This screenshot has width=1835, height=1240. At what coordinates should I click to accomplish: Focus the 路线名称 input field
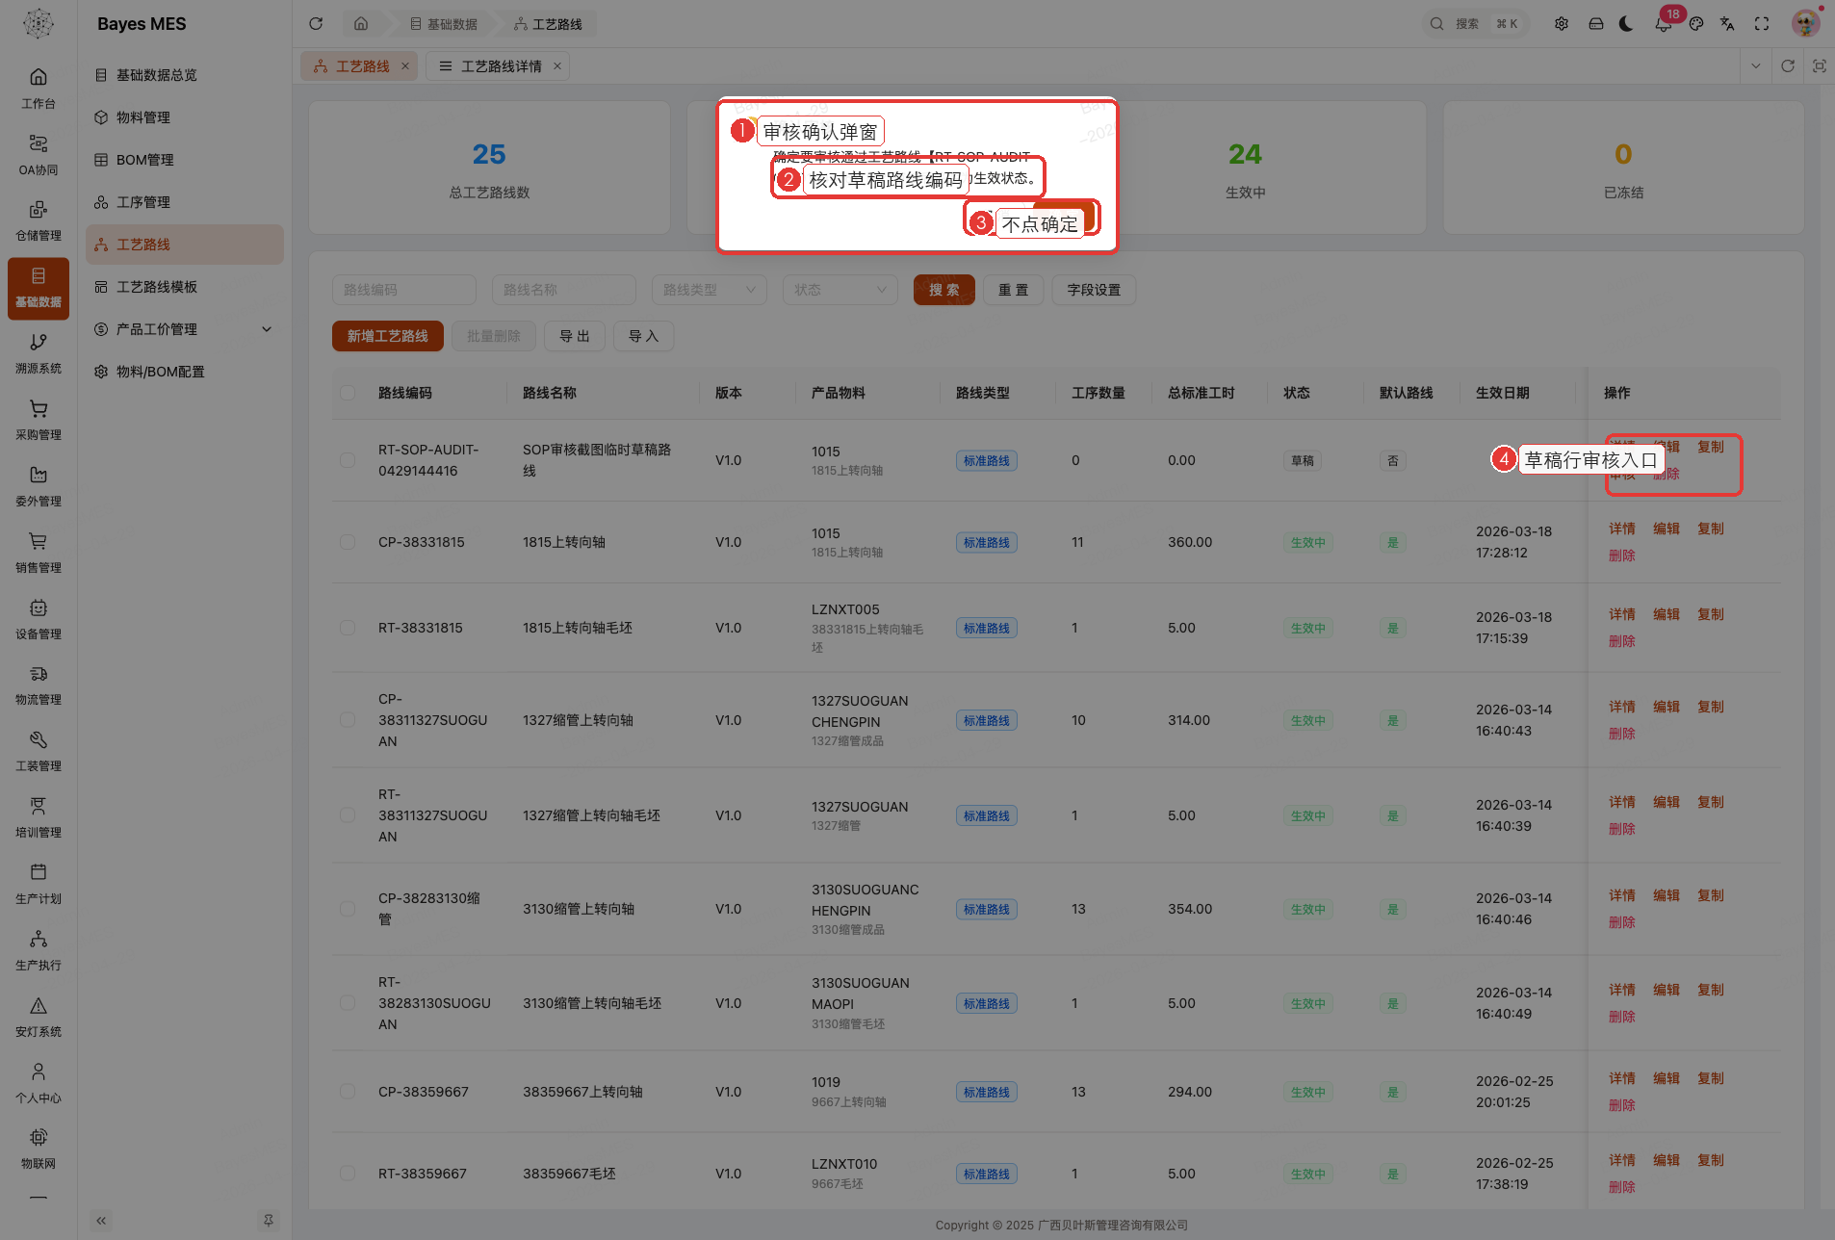[563, 290]
